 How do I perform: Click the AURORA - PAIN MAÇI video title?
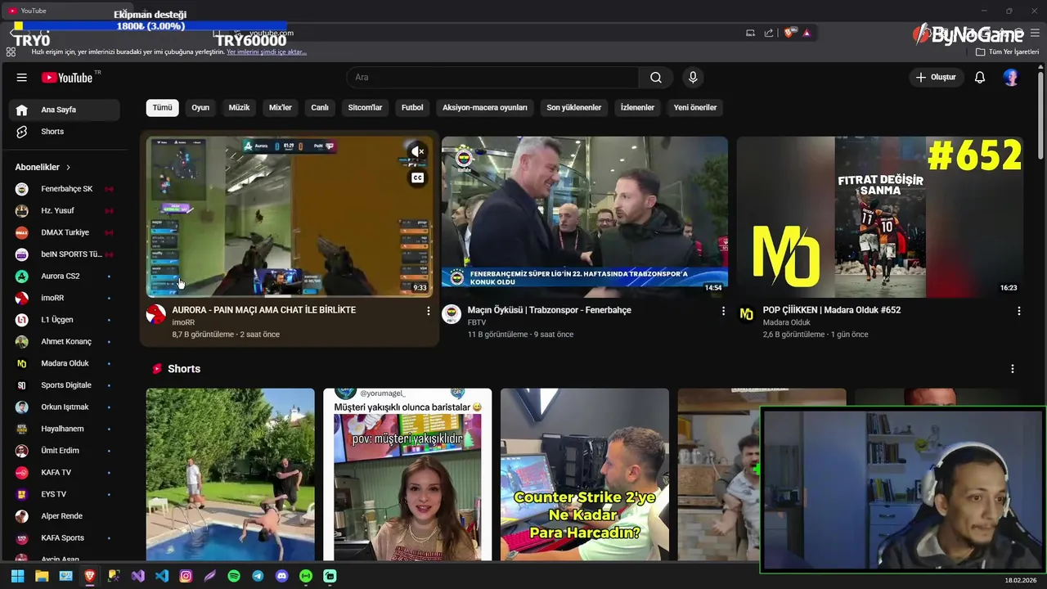[263, 310]
